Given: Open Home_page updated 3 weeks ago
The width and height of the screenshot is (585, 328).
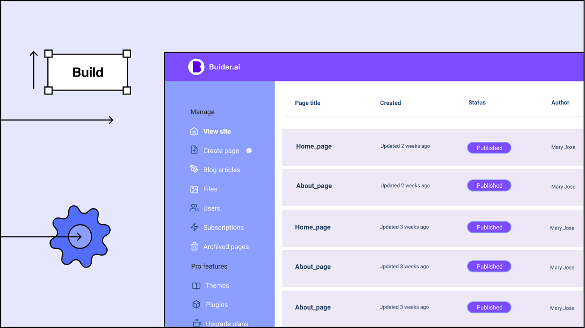Looking at the screenshot, I should tap(312, 227).
